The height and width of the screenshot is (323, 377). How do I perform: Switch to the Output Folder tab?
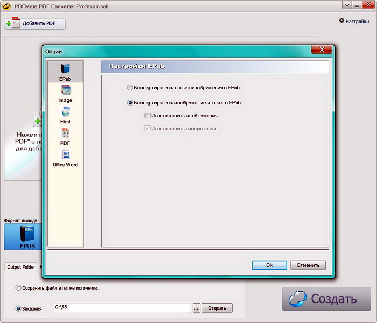click(x=21, y=267)
